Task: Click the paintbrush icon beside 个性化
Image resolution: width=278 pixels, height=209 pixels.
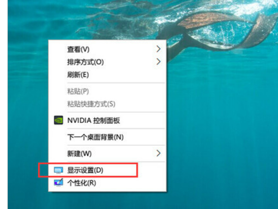Action: [59, 182]
